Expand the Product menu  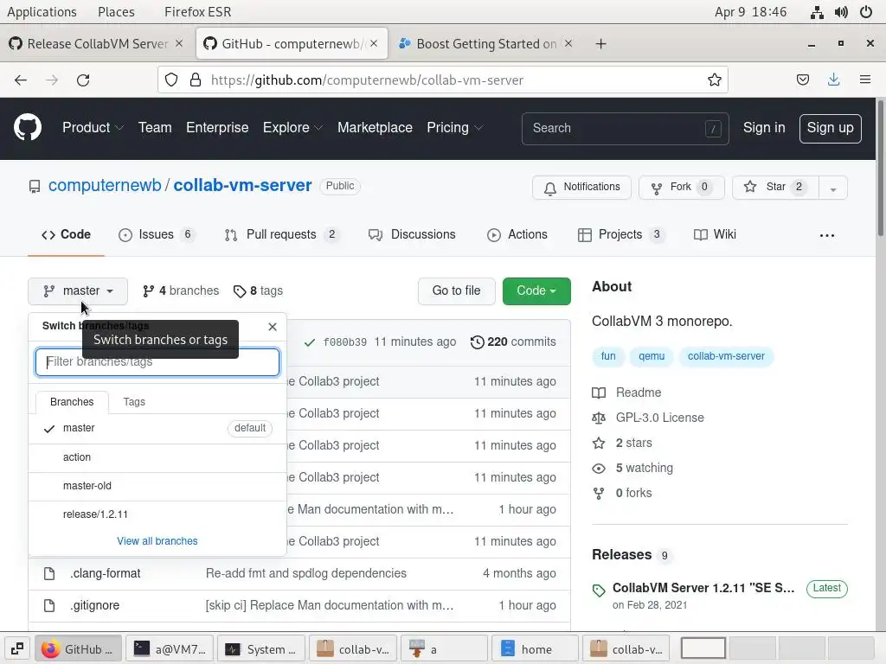click(93, 128)
